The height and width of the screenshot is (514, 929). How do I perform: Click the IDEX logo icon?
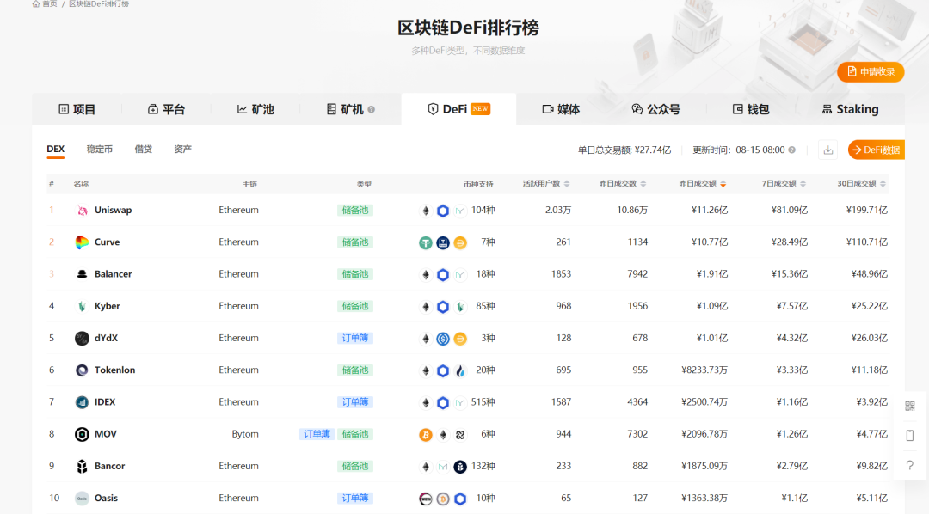pos(82,402)
